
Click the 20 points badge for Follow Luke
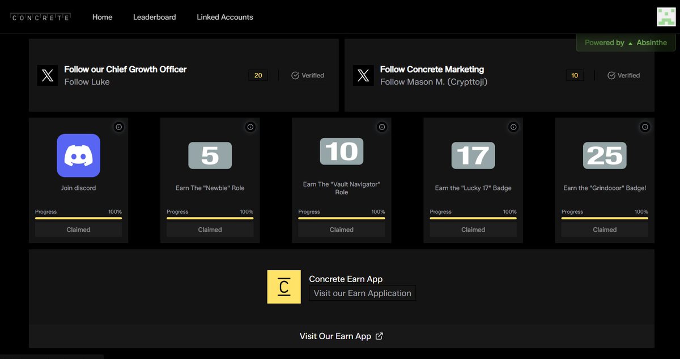click(258, 75)
